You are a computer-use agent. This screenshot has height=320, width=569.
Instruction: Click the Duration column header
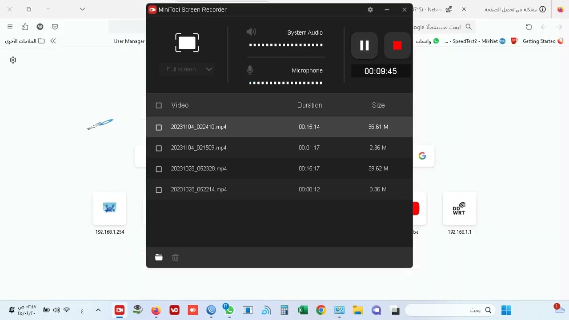point(309,105)
